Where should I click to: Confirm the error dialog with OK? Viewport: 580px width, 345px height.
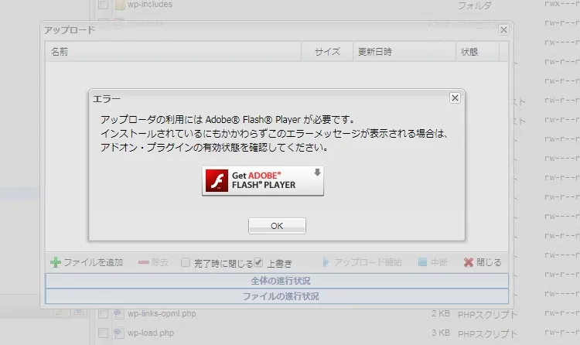click(277, 226)
